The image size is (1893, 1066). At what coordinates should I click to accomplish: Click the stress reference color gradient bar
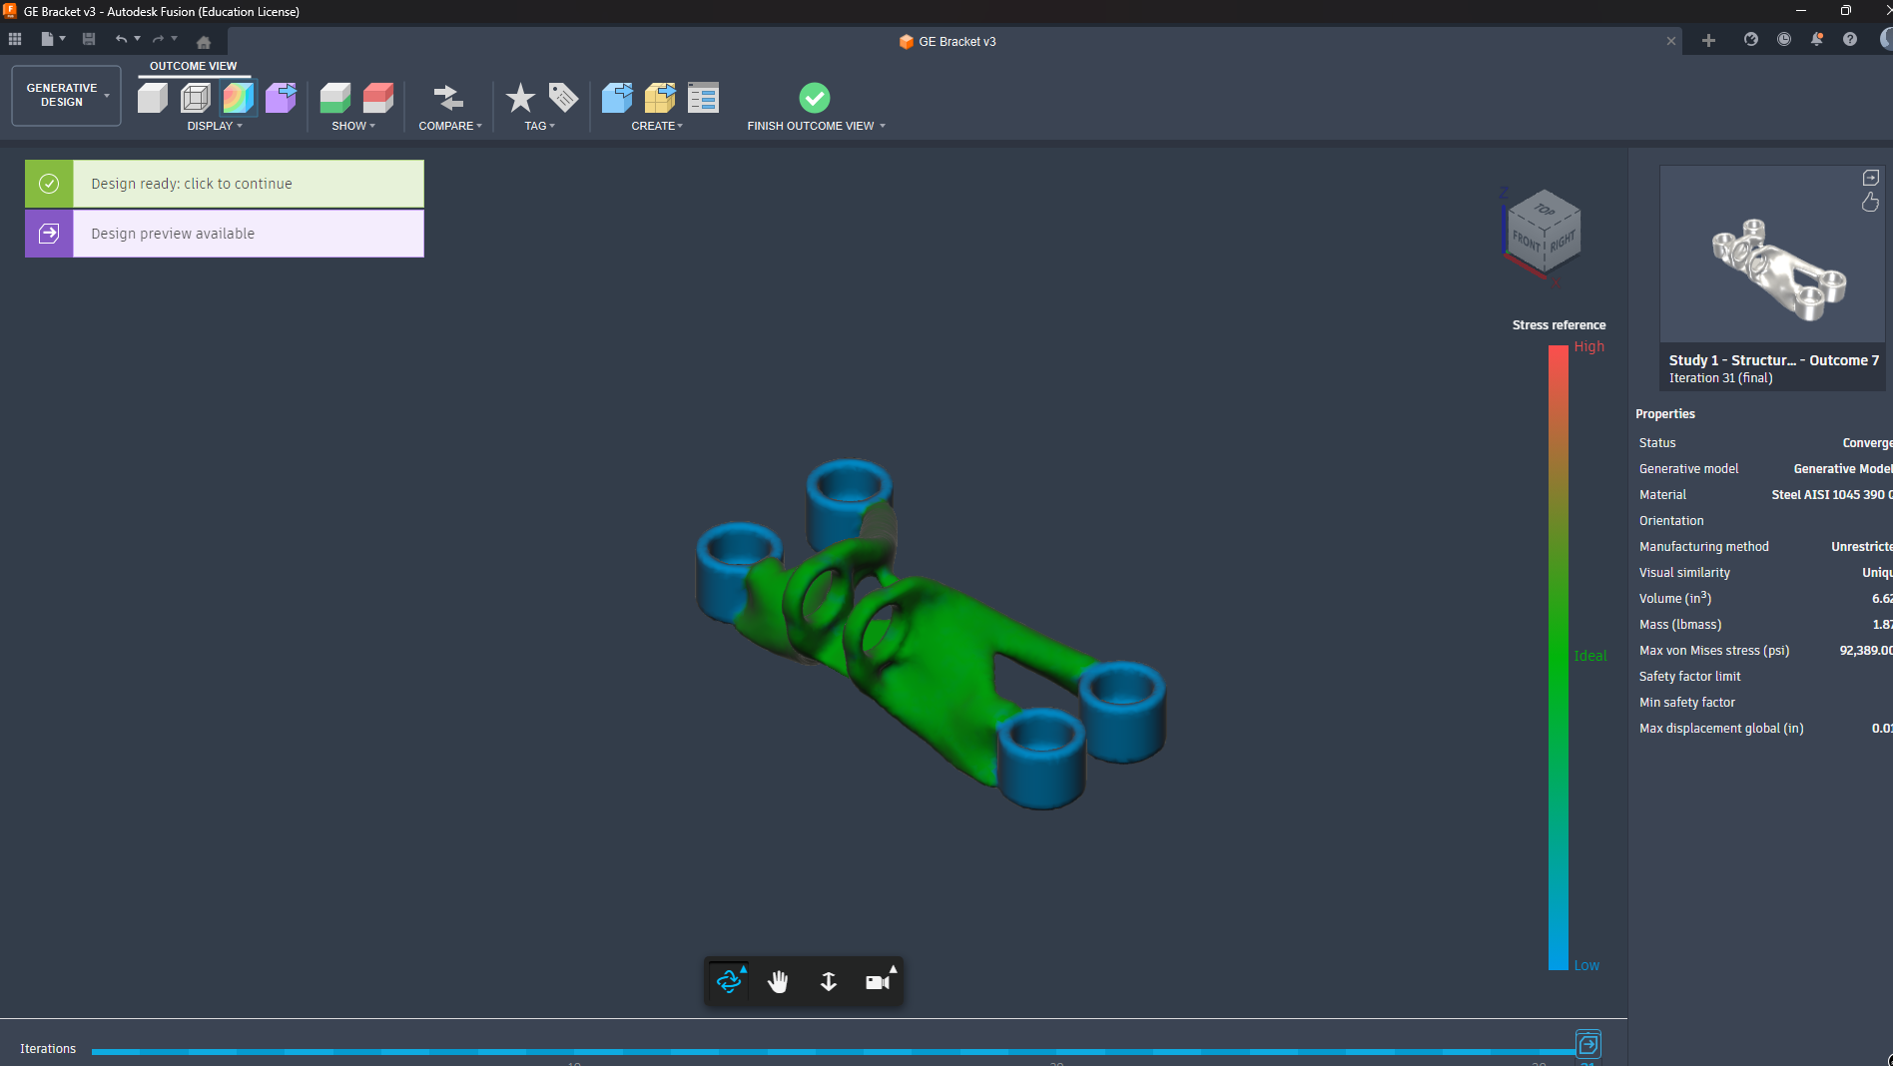coord(1559,658)
